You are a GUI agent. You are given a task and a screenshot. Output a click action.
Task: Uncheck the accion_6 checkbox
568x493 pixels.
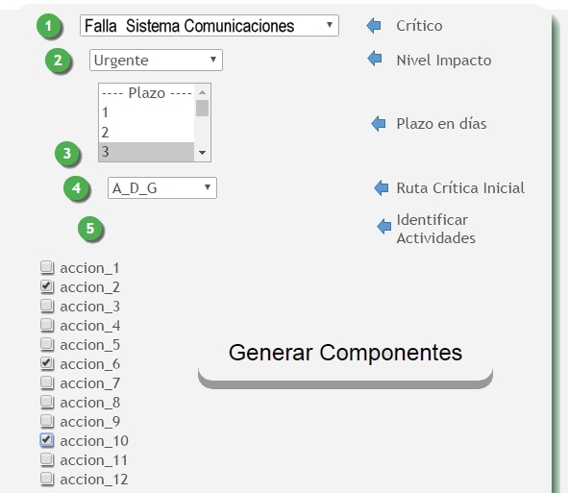point(47,363)
